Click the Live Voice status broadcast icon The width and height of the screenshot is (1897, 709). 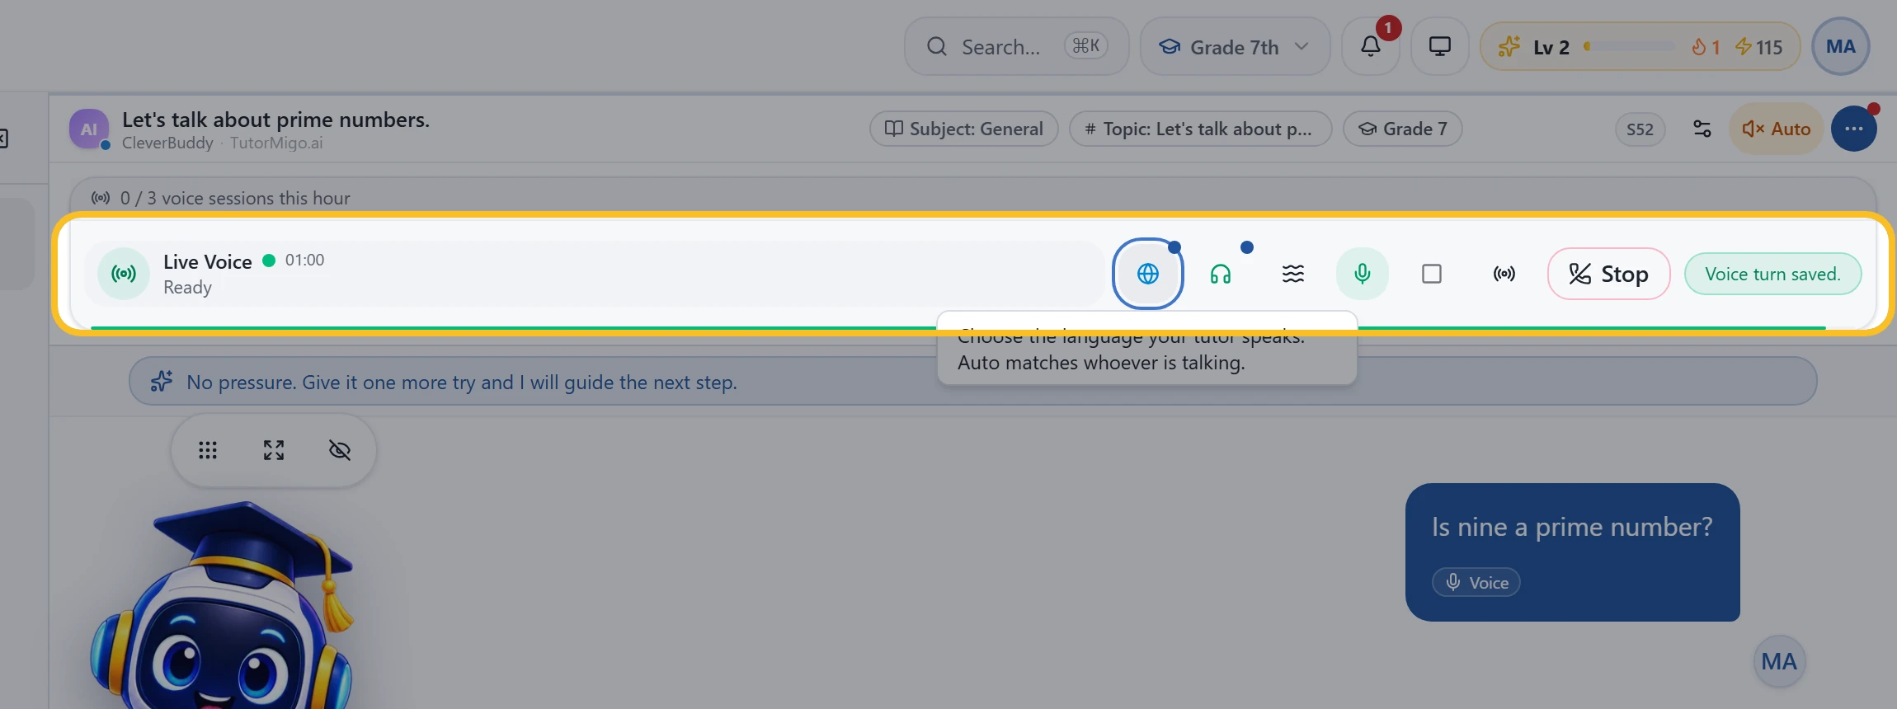[124, 274]
